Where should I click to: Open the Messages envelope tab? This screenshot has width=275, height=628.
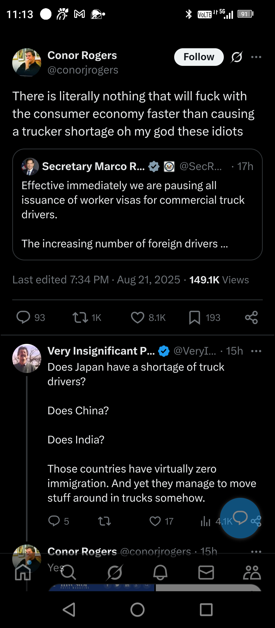[206, 572]
